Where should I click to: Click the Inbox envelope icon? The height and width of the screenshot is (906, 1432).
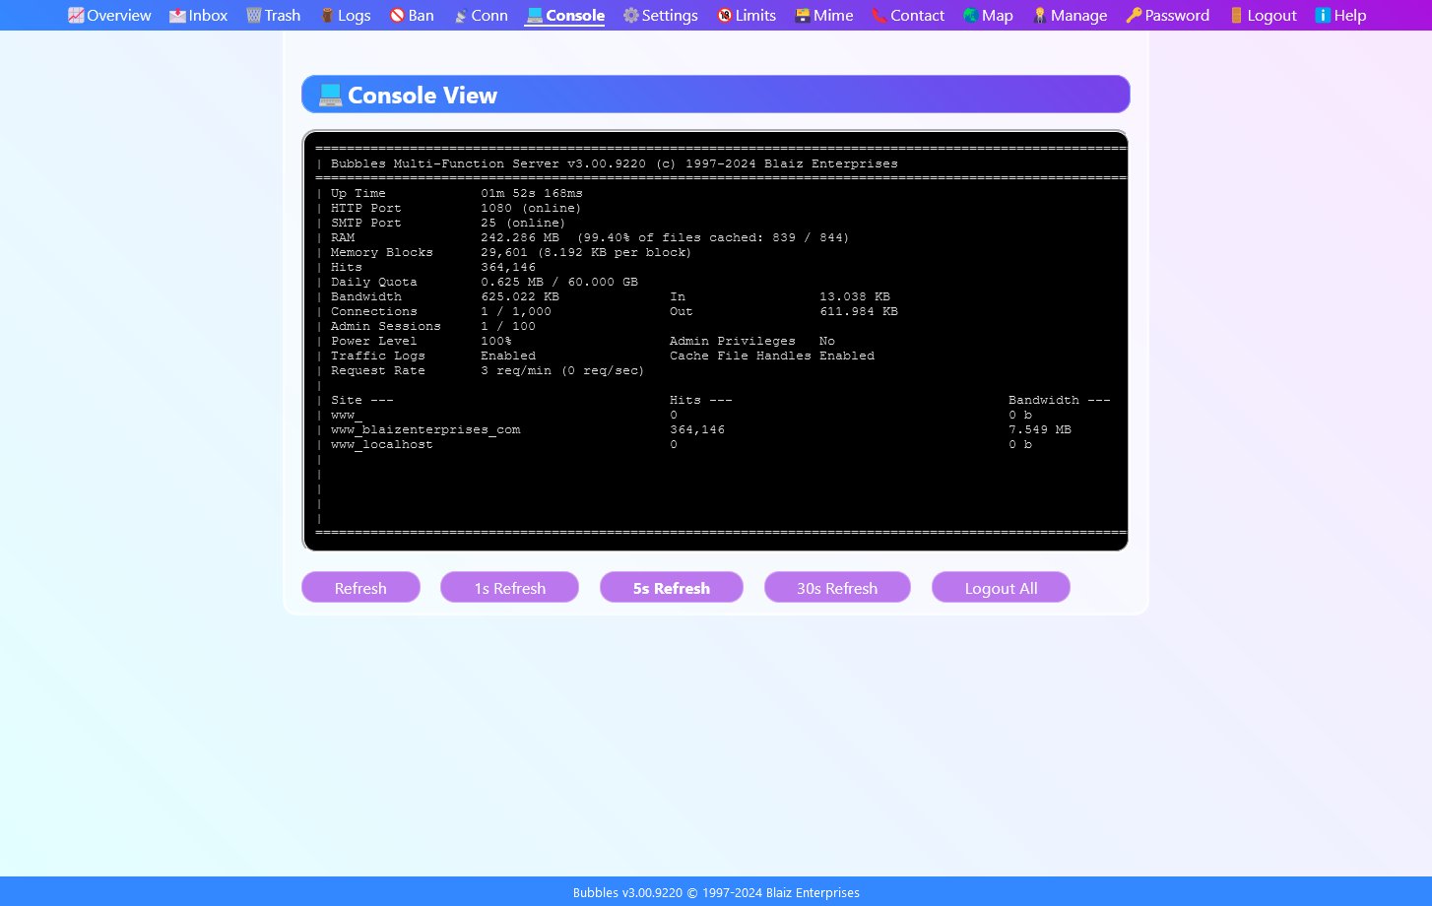pyautogui.click(x=177, y=16)
